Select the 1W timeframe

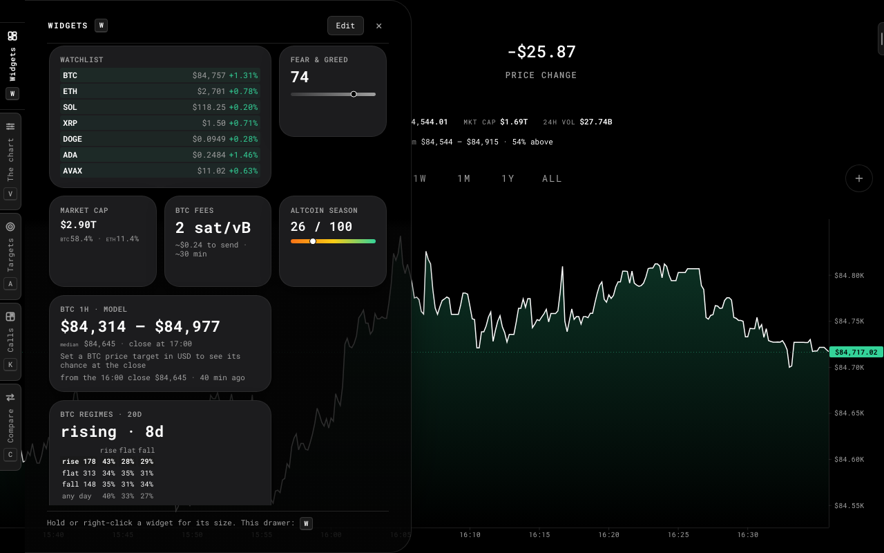pyautogui.click(x=420, y=178)
